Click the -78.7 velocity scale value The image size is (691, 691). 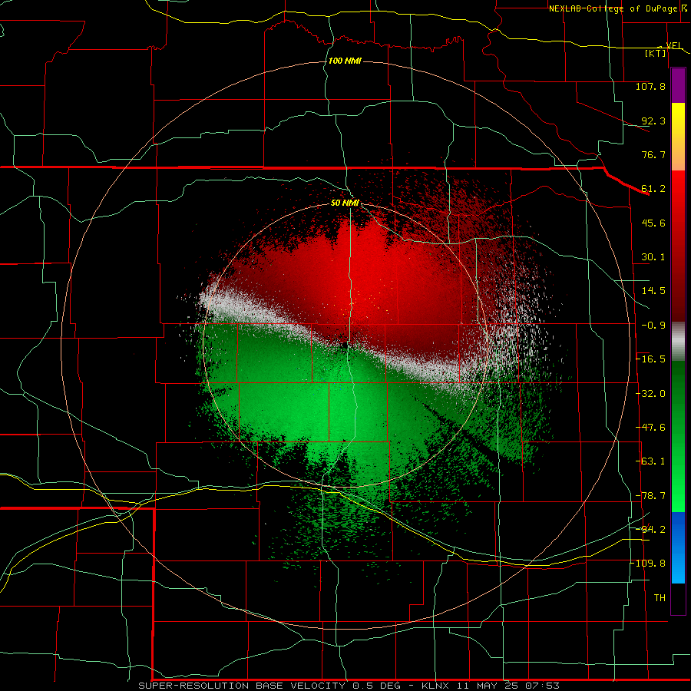(x=650, y=496)
